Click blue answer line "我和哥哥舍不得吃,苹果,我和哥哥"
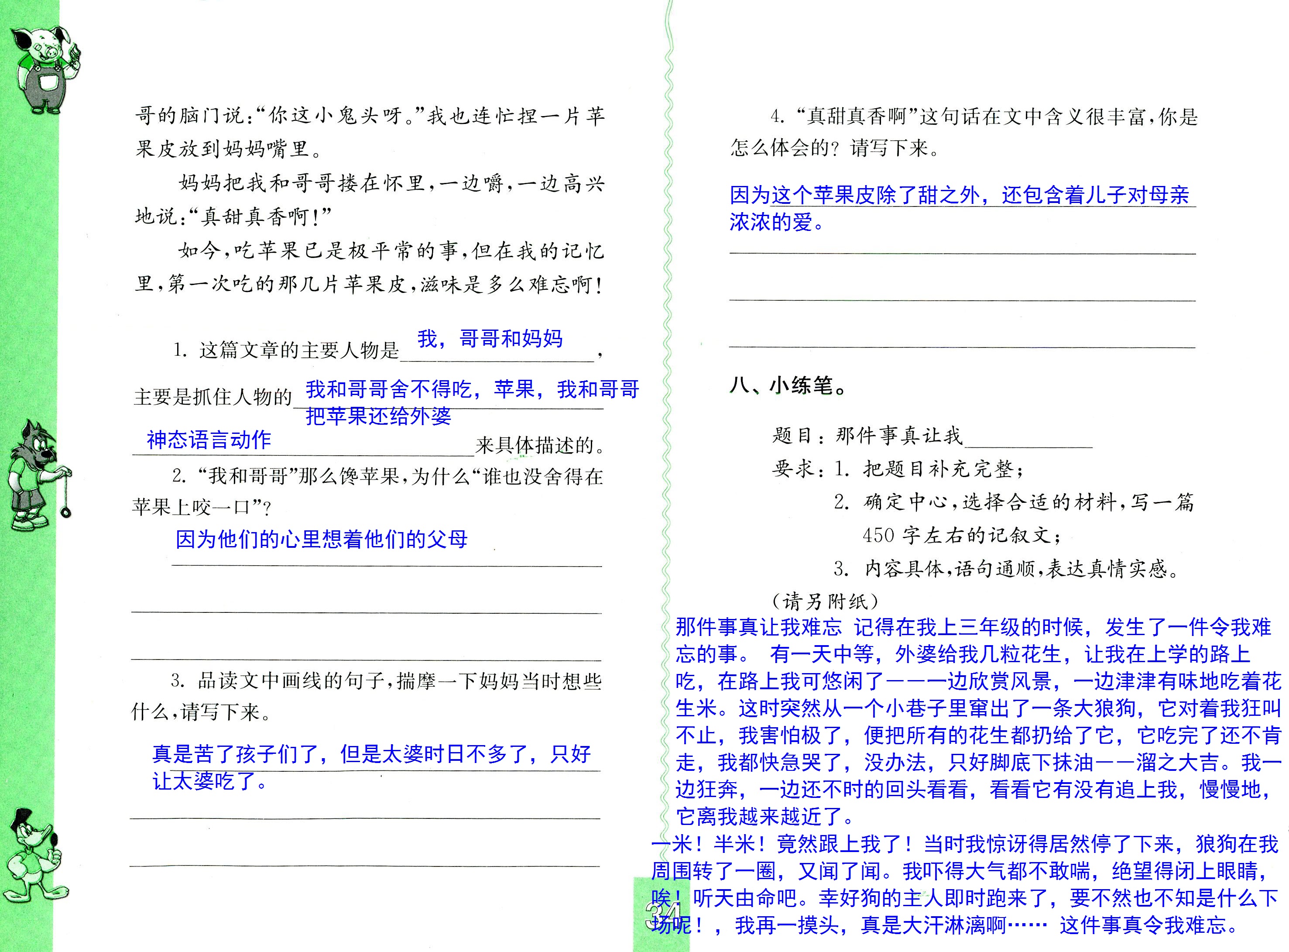This screenshot has height=952, width=1289. pyautogui.click(x=472, y=390)
